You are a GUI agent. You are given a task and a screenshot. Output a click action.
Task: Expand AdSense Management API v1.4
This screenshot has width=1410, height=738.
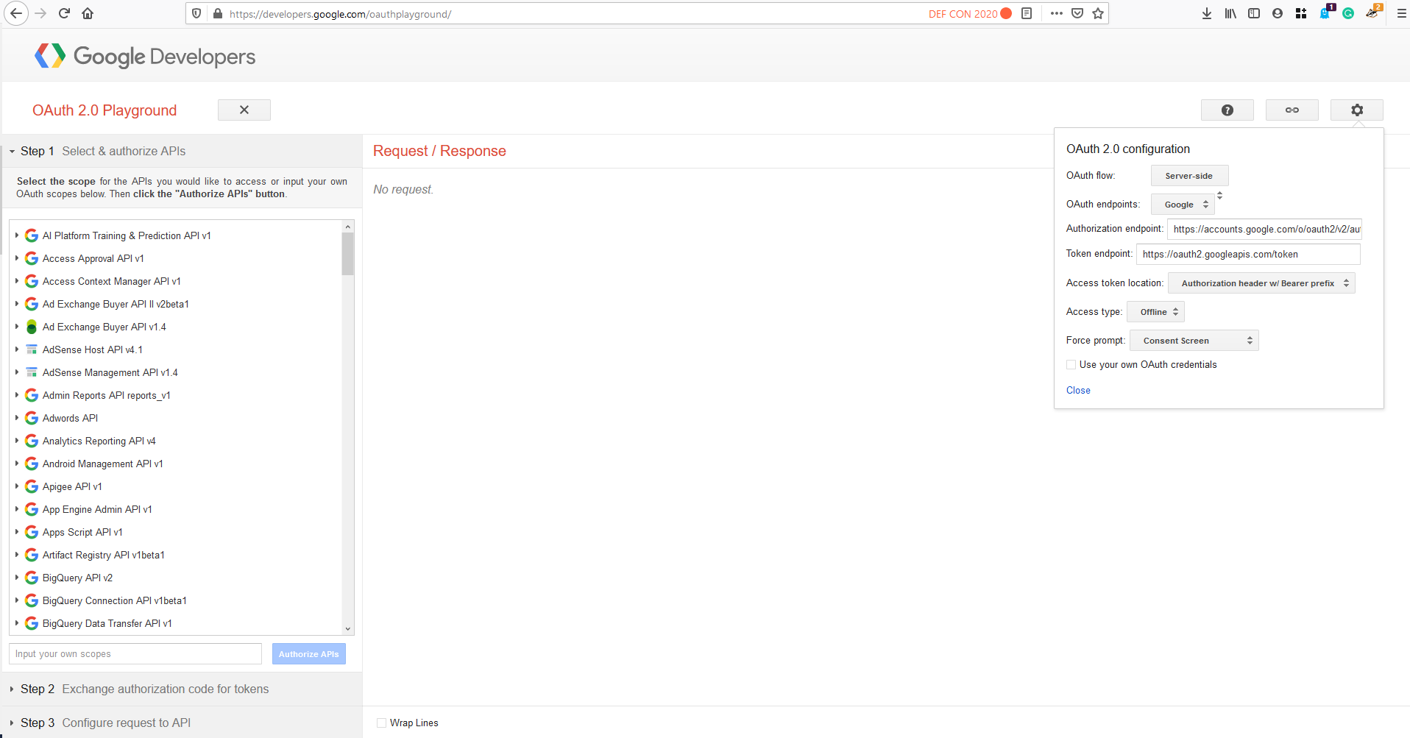pyautogui.click(x=17, y=372)
